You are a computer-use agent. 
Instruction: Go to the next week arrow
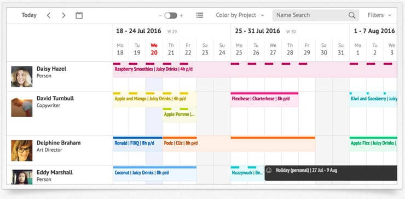click(63, 15)
